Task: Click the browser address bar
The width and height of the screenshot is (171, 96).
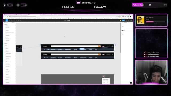Action: point(62,17)
